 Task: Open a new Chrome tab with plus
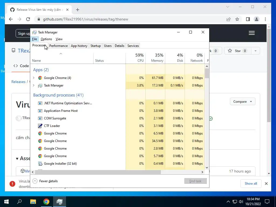click(78, 10)
